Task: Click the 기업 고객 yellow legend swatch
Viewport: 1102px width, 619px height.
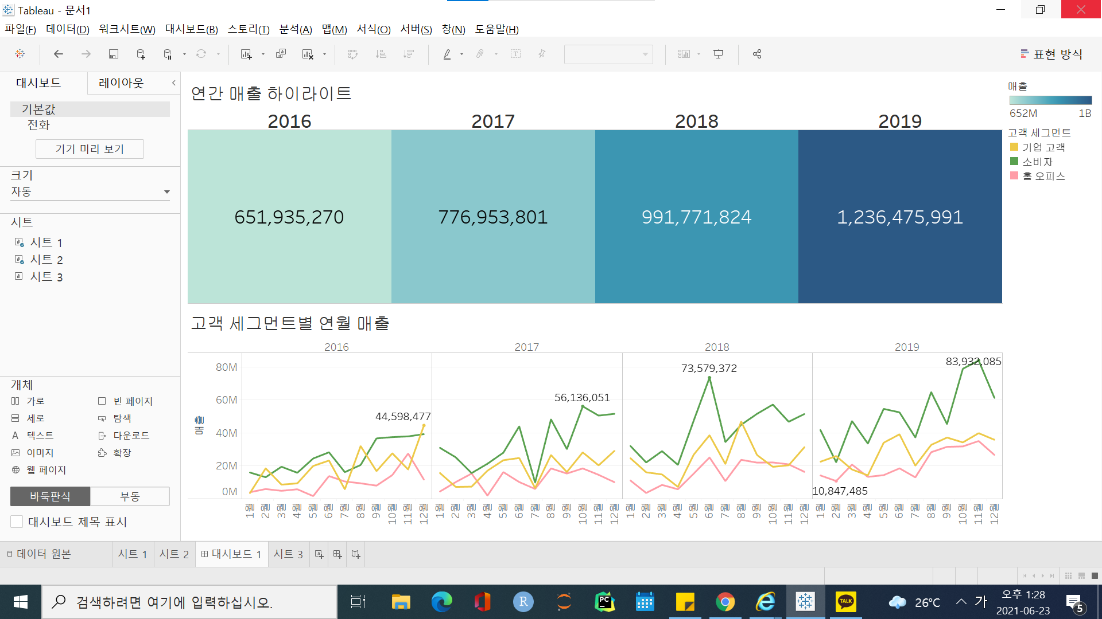Action: (1014, 147)
